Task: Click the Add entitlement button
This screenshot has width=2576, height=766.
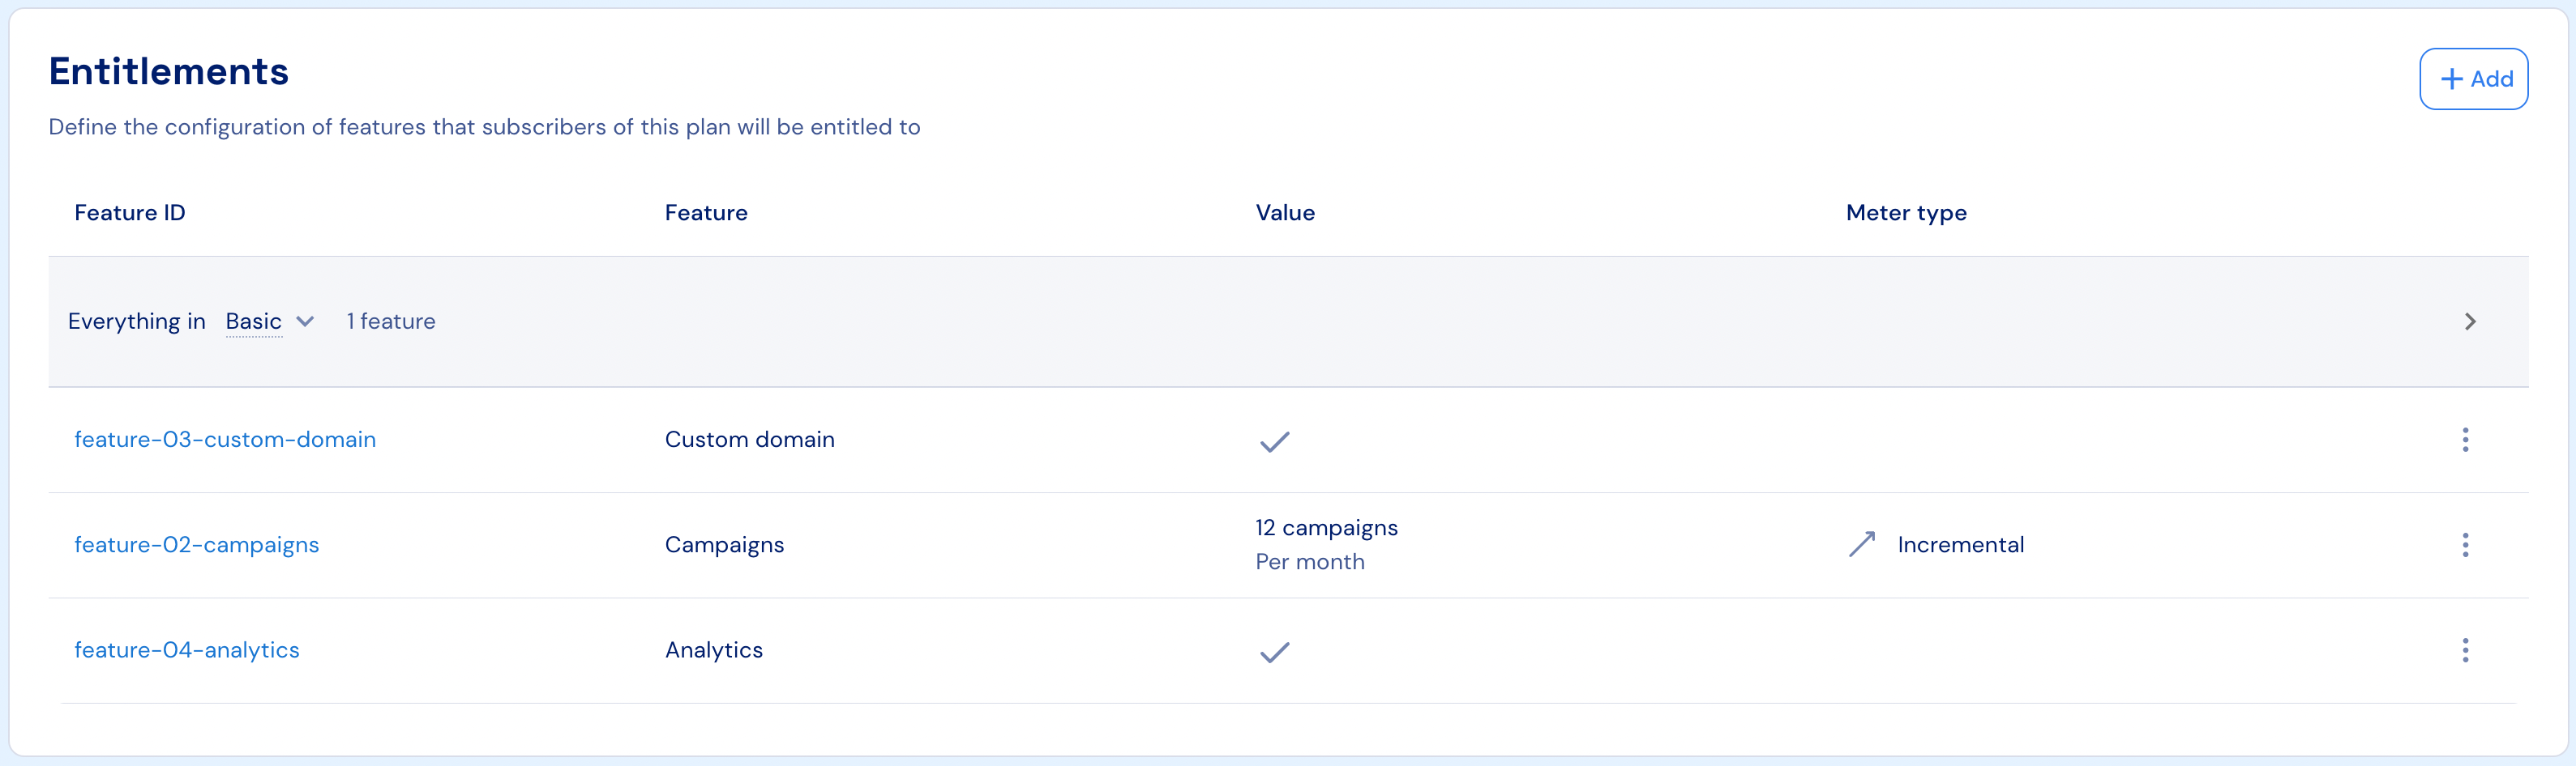Action: click(2473, 79)
